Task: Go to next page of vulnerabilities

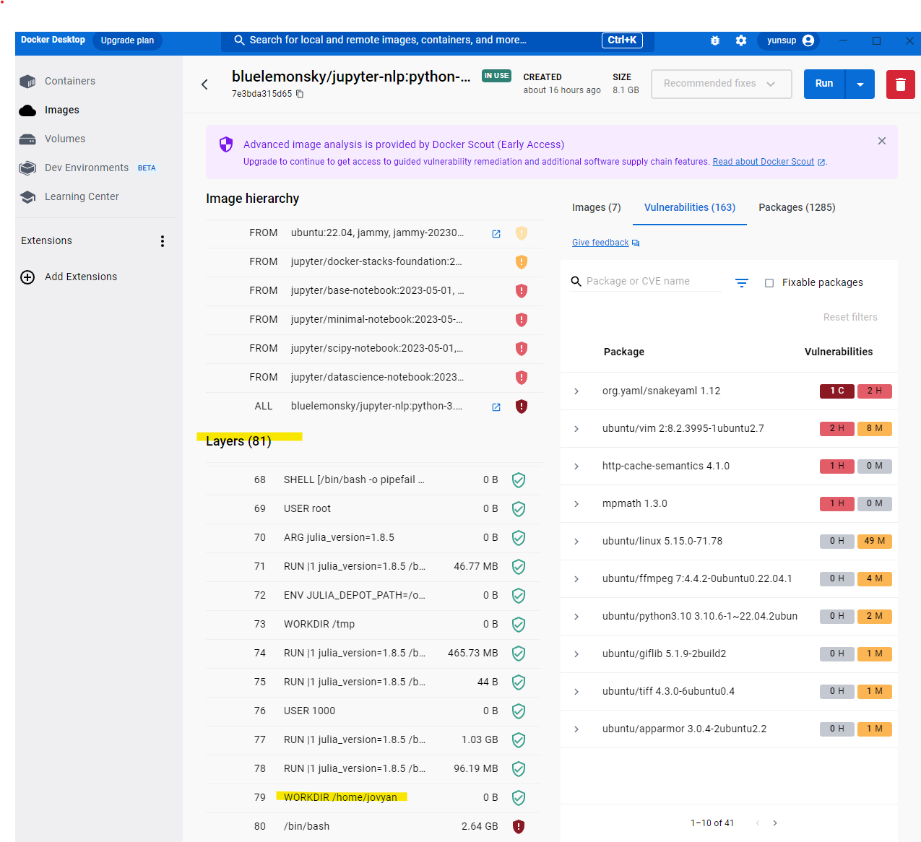Action: click(x=775, y=823)
